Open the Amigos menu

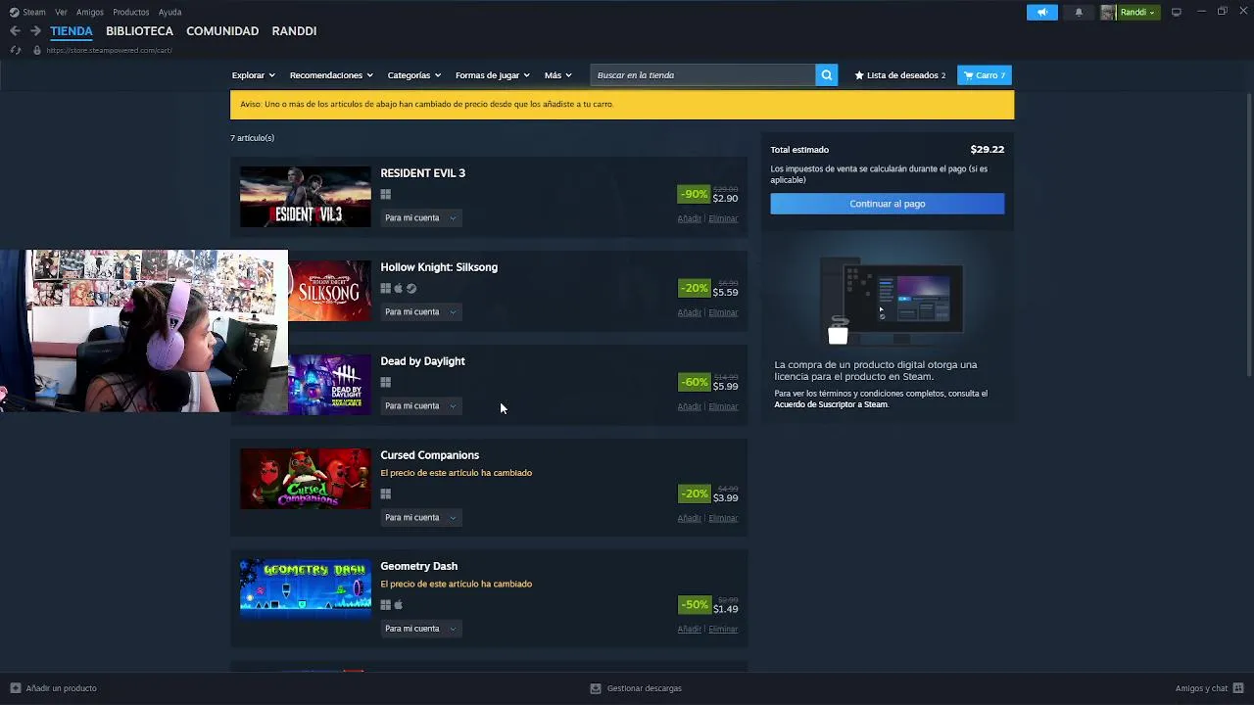pos(90,12)
